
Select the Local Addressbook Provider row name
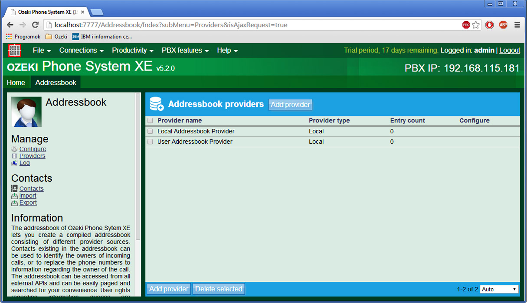point(196,131)
